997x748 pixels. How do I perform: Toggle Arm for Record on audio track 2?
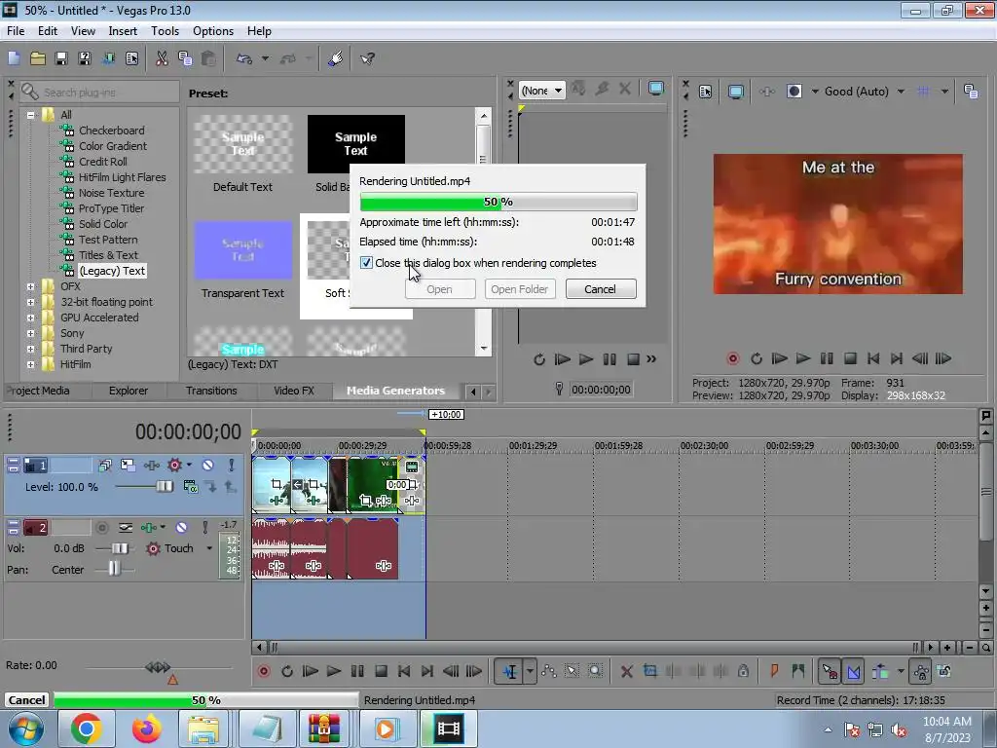click(x=101, y=527)
